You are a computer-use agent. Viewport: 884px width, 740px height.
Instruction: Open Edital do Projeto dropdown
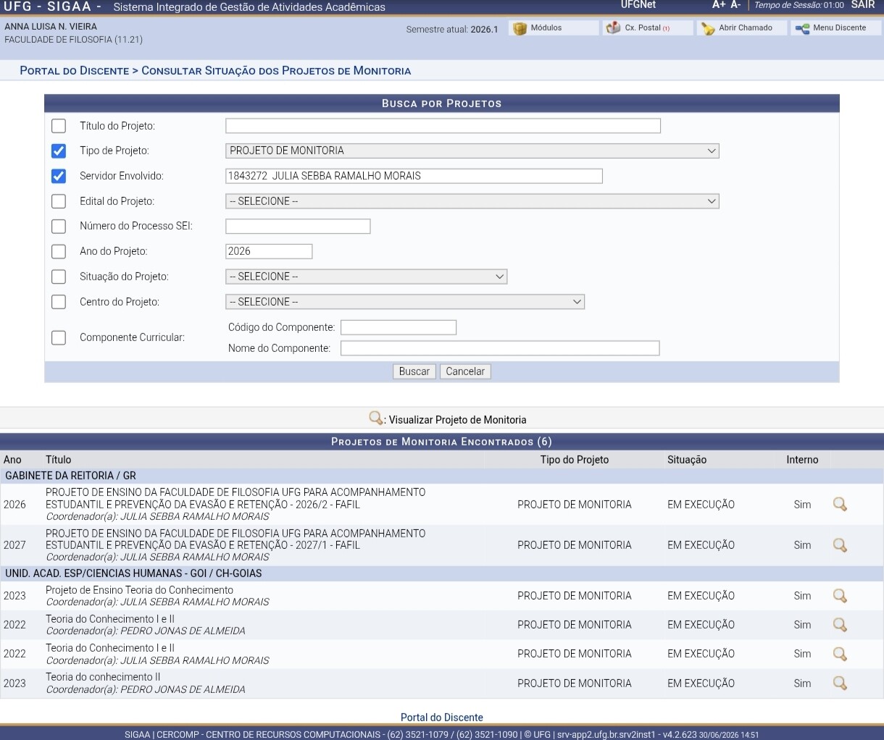(x=472, y=201)
